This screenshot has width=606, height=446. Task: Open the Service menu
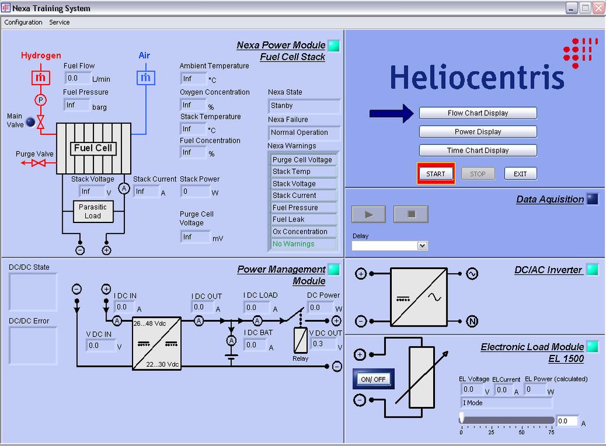click(x=60, y=22)
